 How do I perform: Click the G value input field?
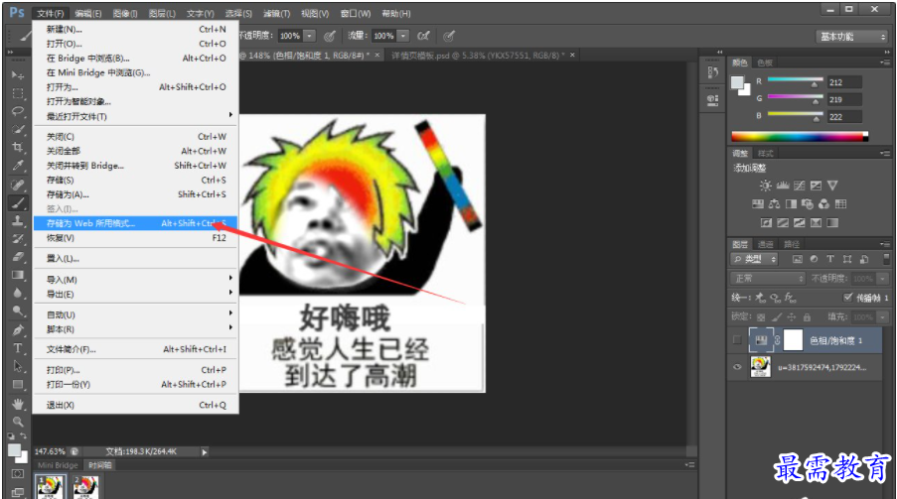844,99
